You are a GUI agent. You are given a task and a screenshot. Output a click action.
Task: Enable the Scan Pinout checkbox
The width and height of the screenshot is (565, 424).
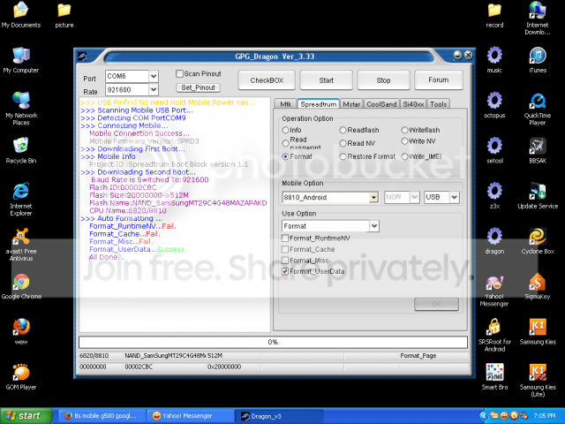pyautogui.click(x=180, y=74)
